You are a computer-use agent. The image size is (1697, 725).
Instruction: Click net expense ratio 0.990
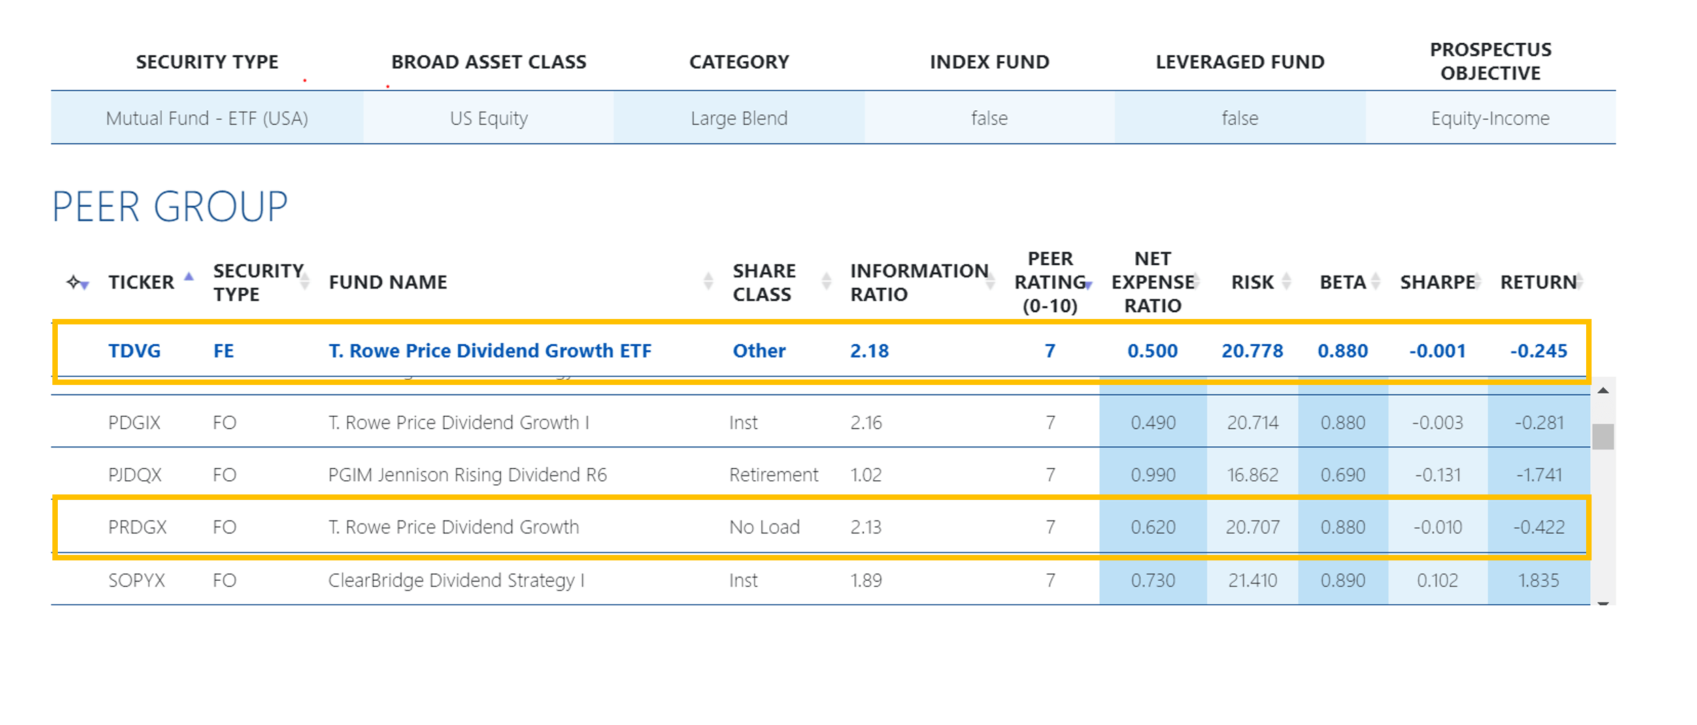click(1153, 475)
